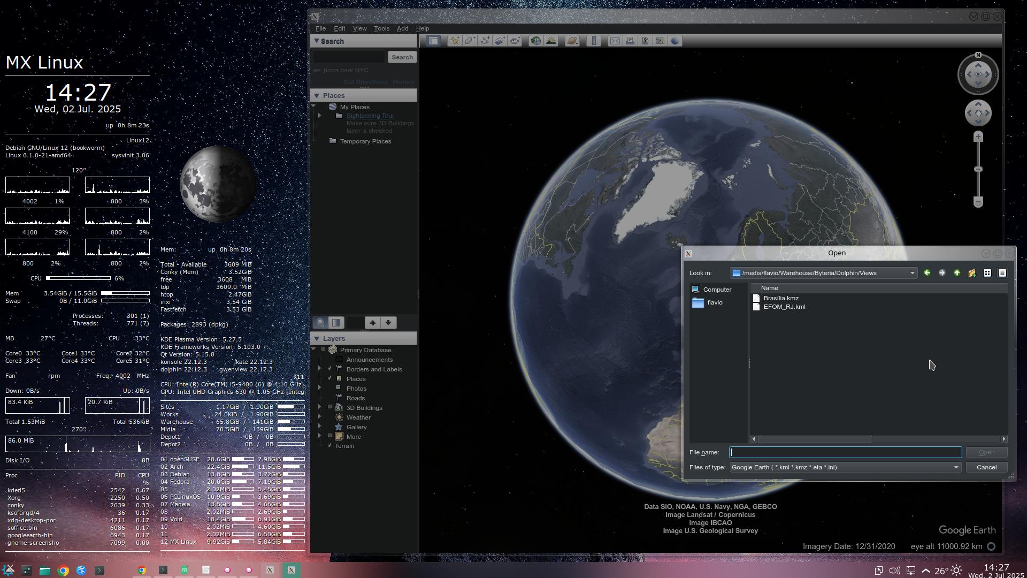Select flavio folder in Open dialog sidebar
This screenshot has width=1027, height=578.
(x=708, y=302)
